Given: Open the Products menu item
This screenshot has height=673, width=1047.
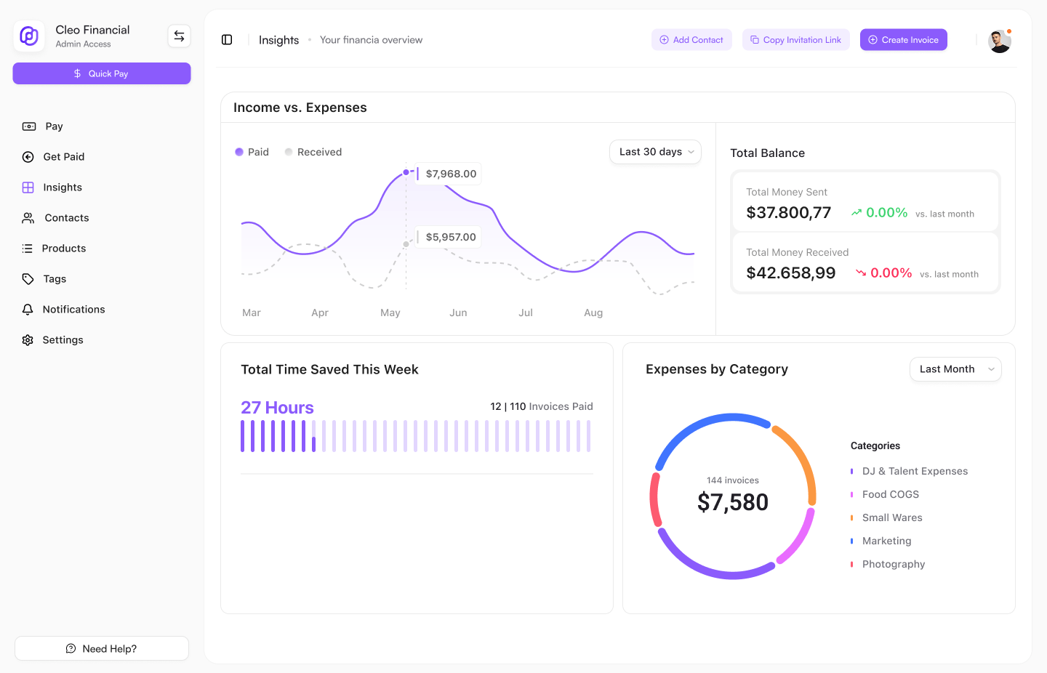Looking at the screenshot, I should [63, 249].
